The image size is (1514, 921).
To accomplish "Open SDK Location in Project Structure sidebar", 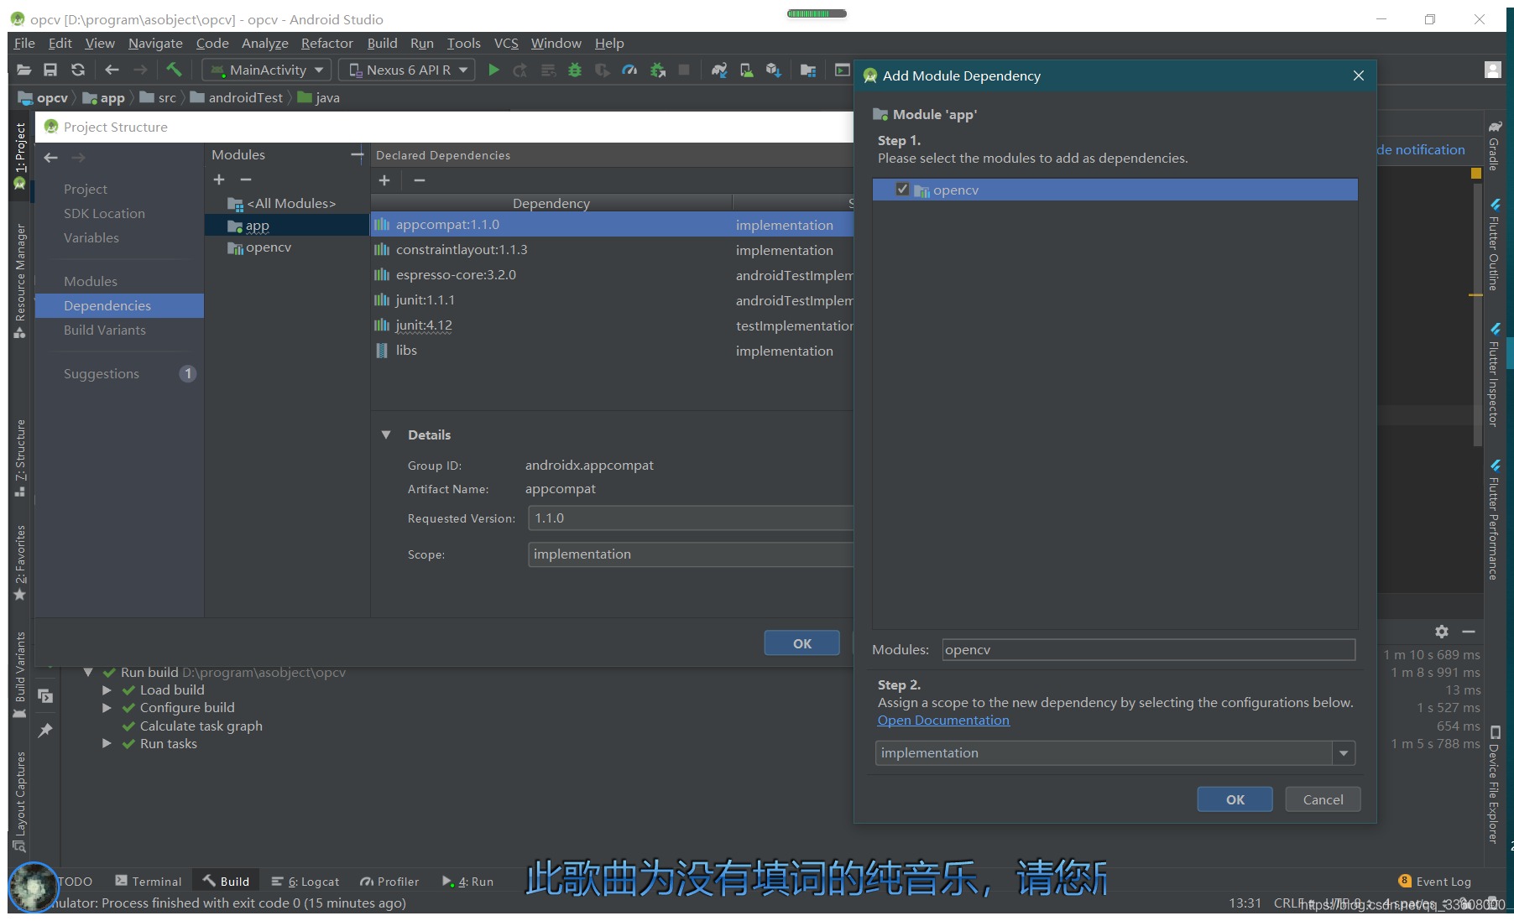I will (x=119, y=214).
